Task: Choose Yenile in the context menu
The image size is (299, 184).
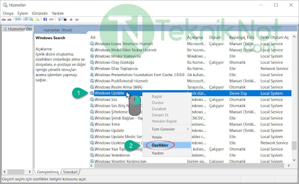Action: tap(167, 137)
